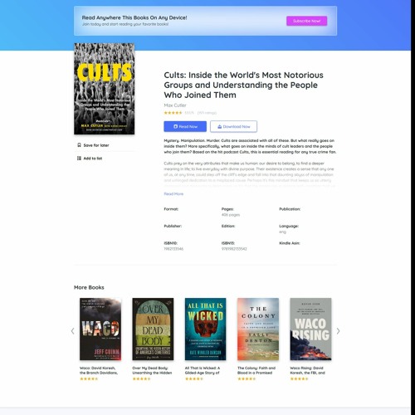This screenshot has width=415, height=415.
Task: Click the list icon beside Add to list
Action: tap(79, 159)
